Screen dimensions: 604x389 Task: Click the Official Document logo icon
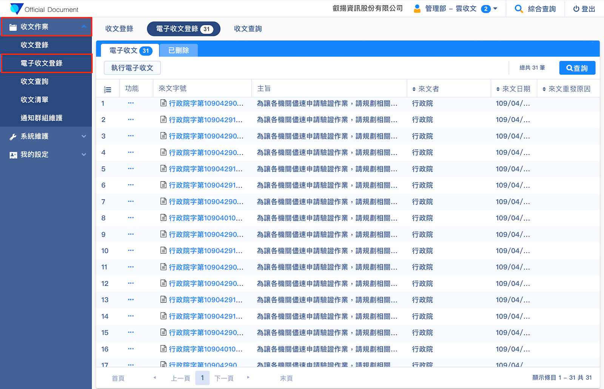pyautogui.click(x=16, y=9)
